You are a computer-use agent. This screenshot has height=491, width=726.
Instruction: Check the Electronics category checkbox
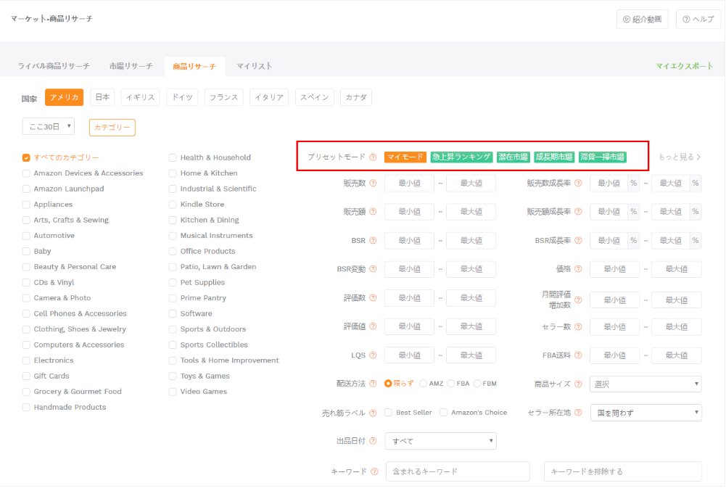26,360
